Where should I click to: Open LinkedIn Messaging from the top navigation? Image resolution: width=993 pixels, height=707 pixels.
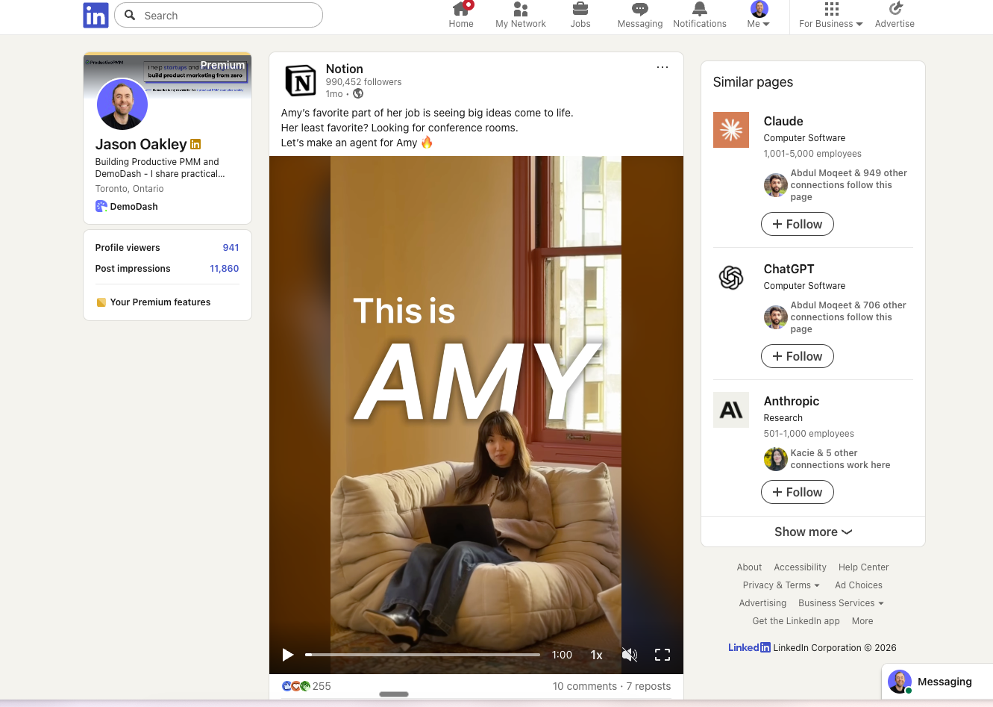[x=639, y=15]
